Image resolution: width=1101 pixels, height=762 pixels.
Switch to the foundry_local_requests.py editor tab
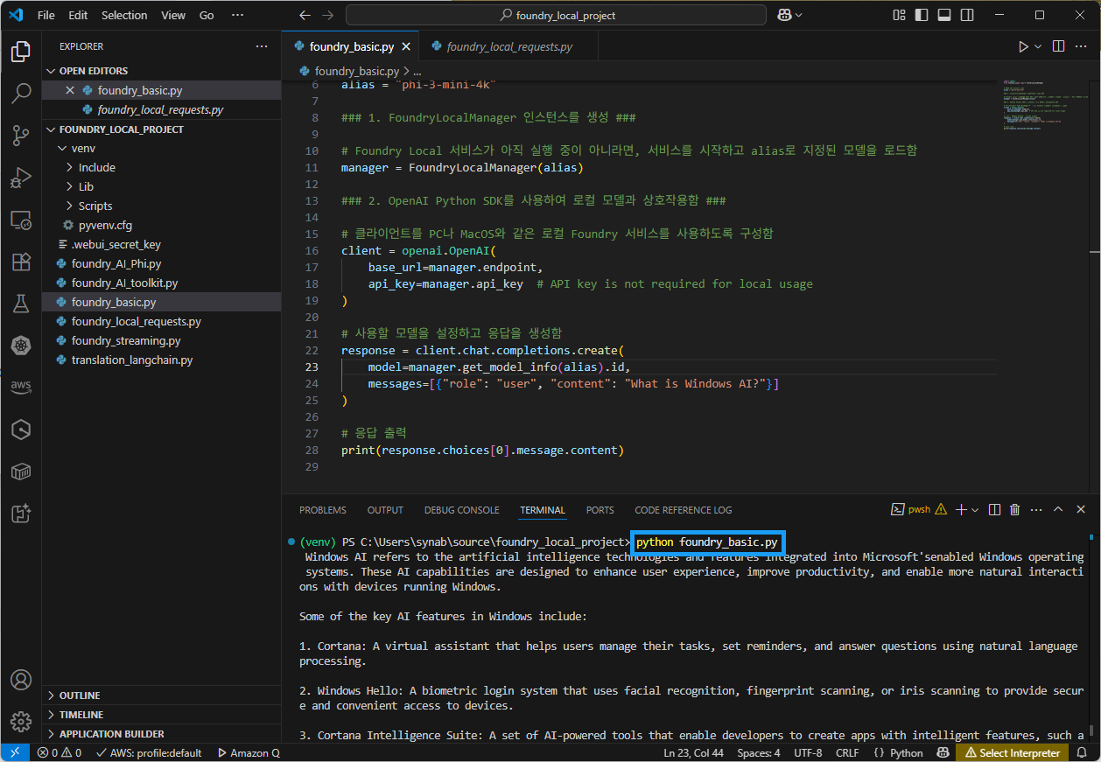click(x=509, y=46)
